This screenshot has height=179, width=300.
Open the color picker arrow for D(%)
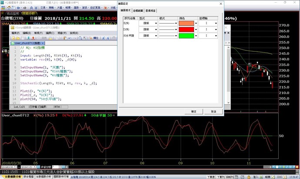pos(196,30)
